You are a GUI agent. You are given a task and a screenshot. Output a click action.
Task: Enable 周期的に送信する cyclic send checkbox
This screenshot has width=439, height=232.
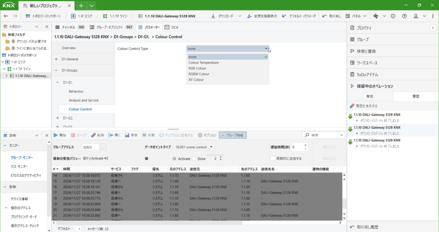[273, 159]
